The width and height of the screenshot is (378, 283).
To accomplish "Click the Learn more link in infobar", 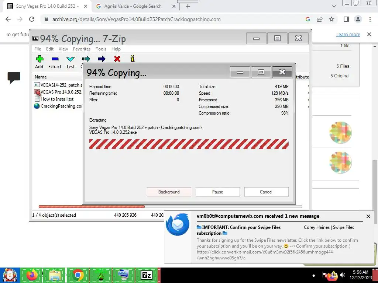I will click(x=348, y=34).
